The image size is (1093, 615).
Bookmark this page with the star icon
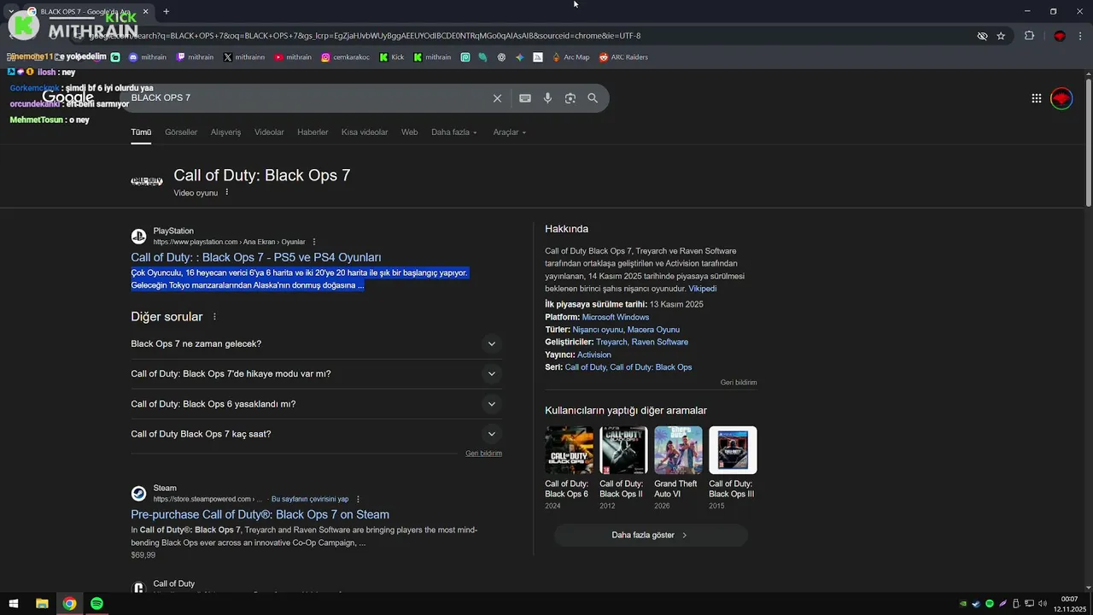(1001, 36)
